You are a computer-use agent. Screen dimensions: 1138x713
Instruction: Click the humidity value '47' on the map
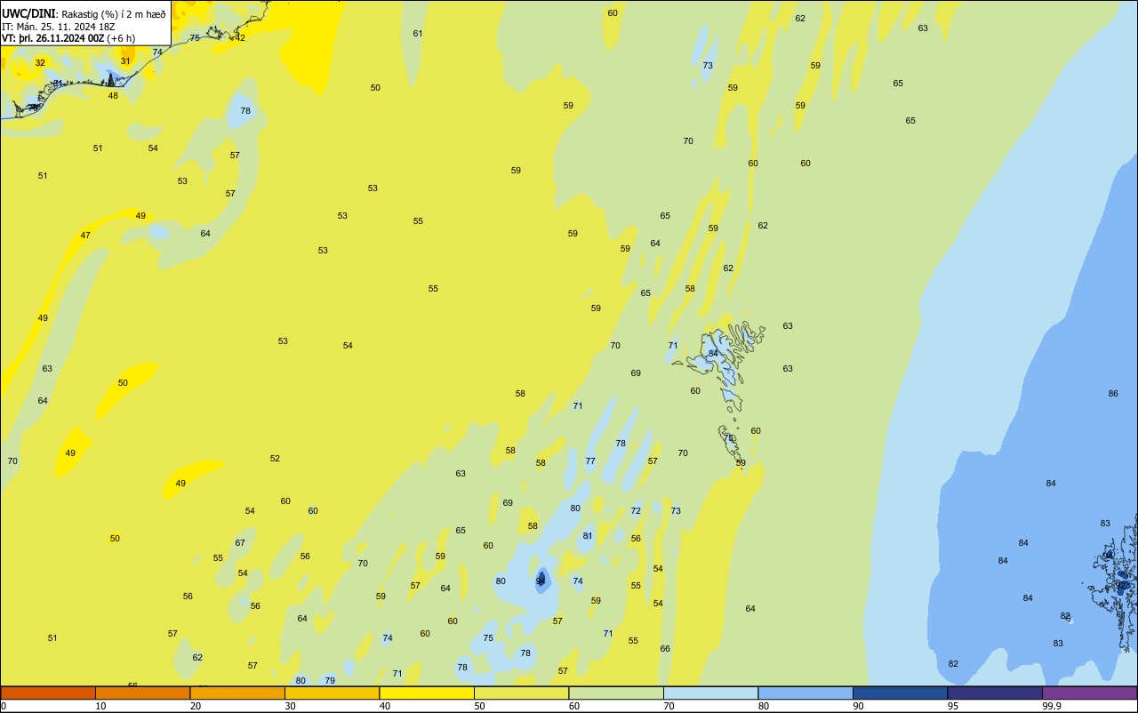[85, 235]
